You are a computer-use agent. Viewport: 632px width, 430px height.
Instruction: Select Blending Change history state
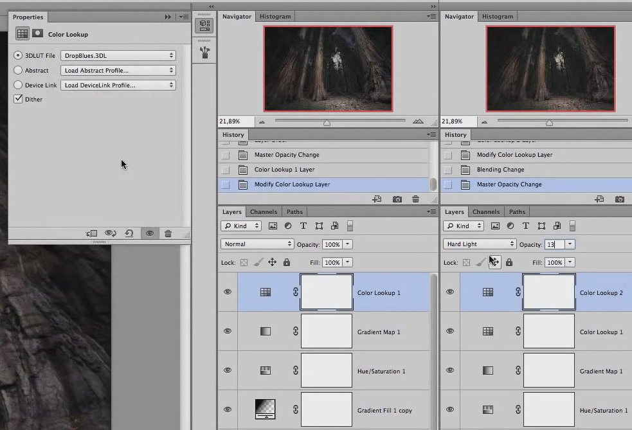[x=500, y=170]
